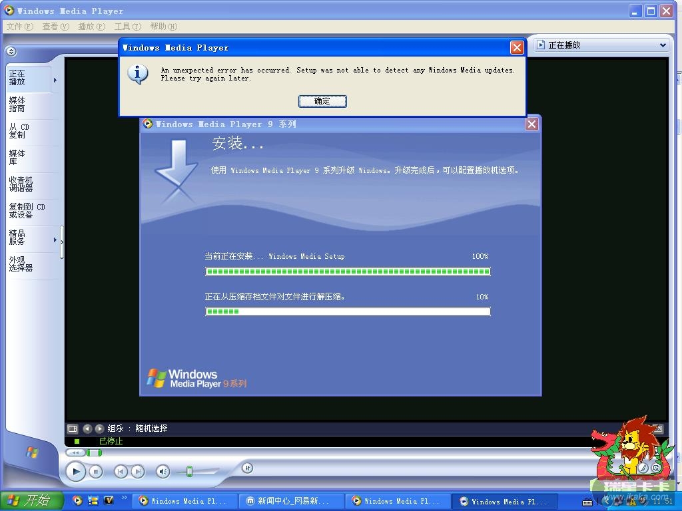This screenshot has height=511, width=682.
Task: Click the rewind button above Play
Action: pos(75,452)
